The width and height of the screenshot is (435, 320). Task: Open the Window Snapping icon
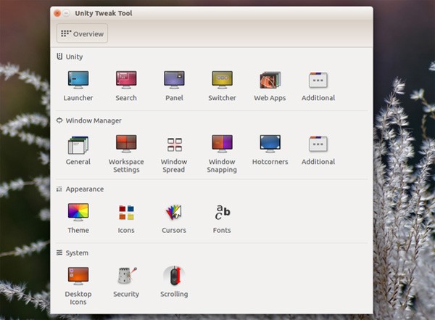(x=223, y=144)
